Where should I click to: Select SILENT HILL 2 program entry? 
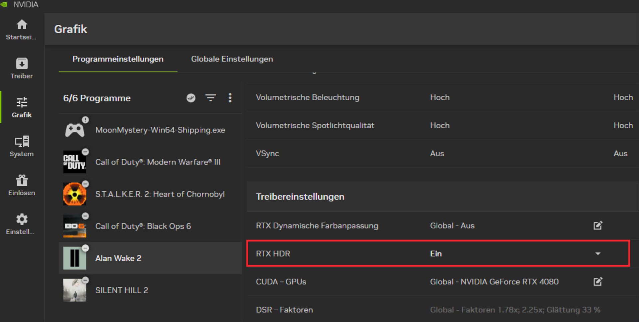coord(122,290)
